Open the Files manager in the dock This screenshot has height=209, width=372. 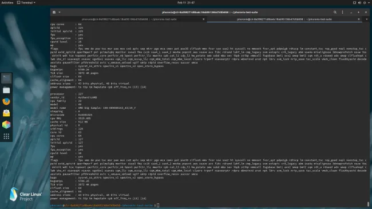point(6,90)
